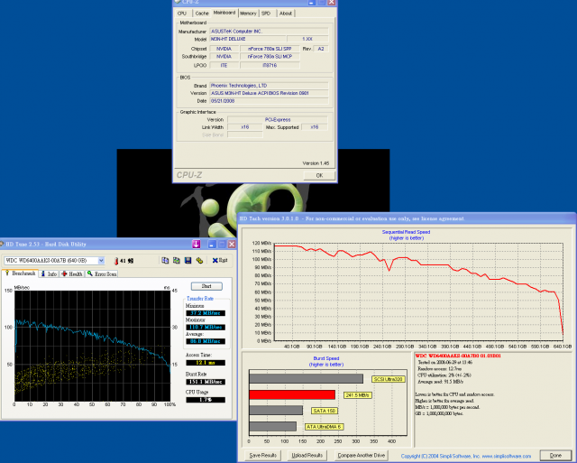Click the Chipset value 'nForce 780a SLI SPP'
The height and width of the screenshot is (463, 577).
(x=270, y=49)
